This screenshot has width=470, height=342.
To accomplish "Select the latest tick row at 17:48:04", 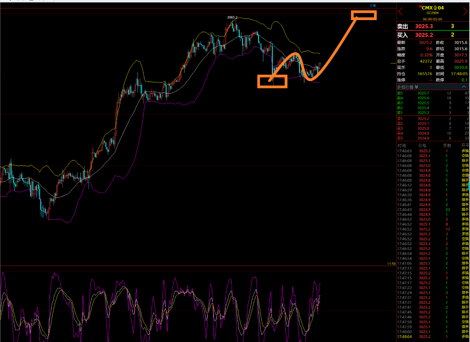I will point(433,337).
